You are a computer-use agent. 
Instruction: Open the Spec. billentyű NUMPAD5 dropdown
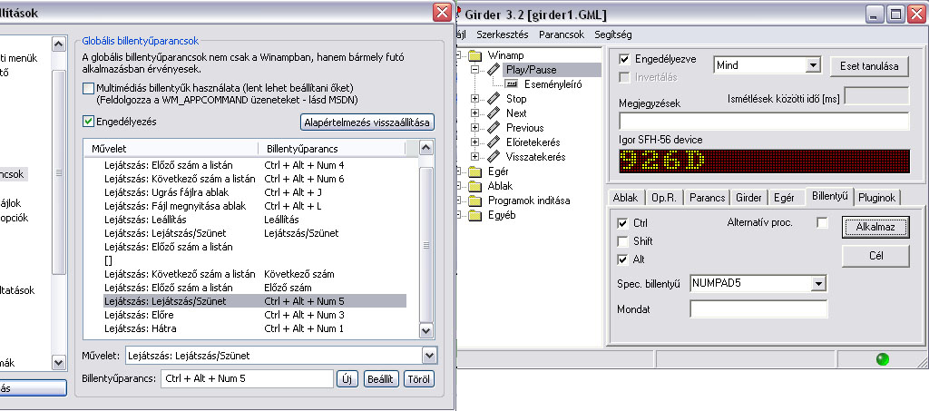pyautogui.click(x=819, y=284)
